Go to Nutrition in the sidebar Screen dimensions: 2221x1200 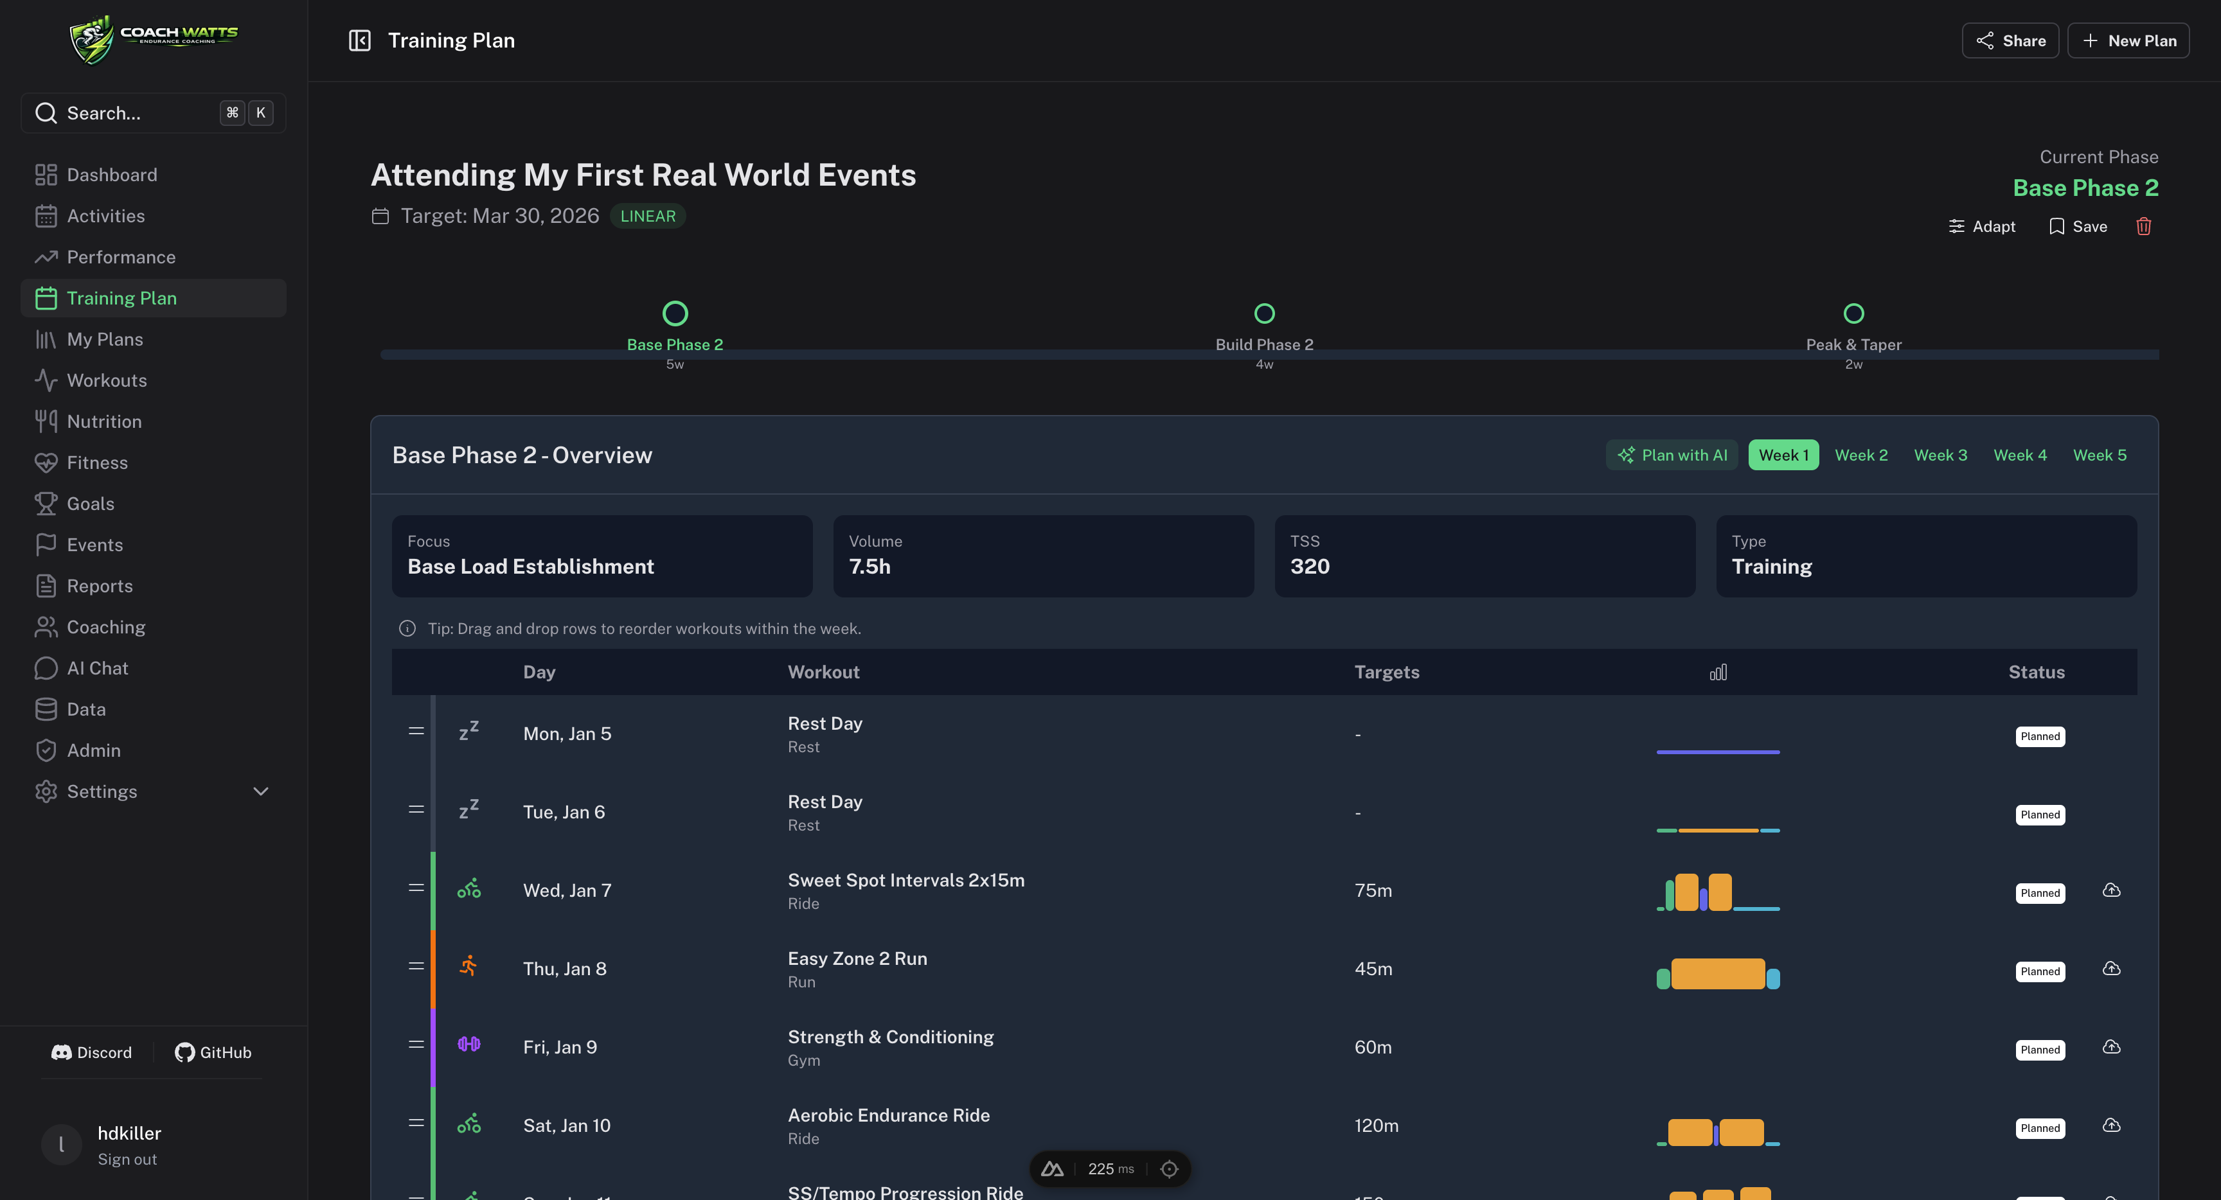(x=154, y=423)
